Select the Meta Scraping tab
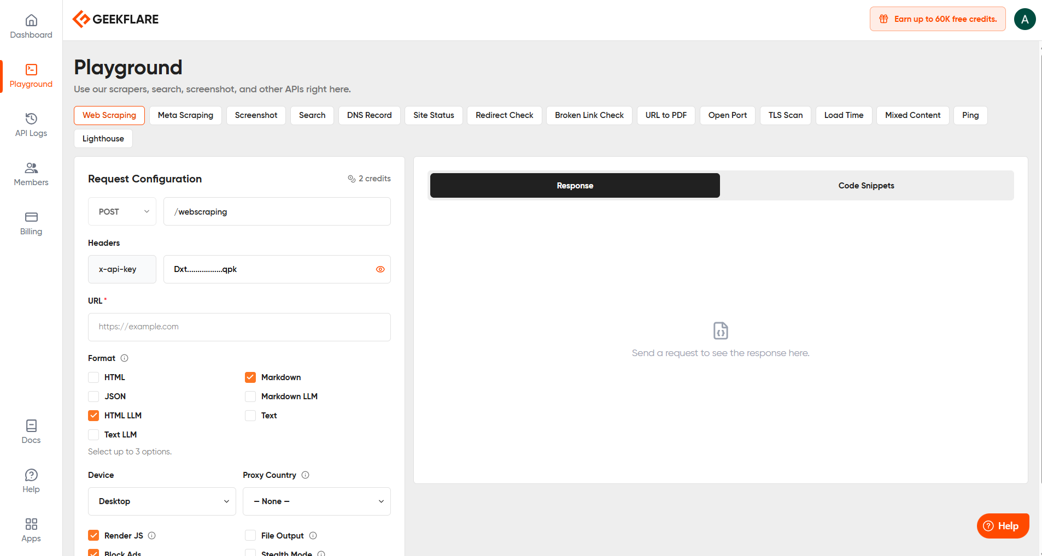 (x=185, y=115)
